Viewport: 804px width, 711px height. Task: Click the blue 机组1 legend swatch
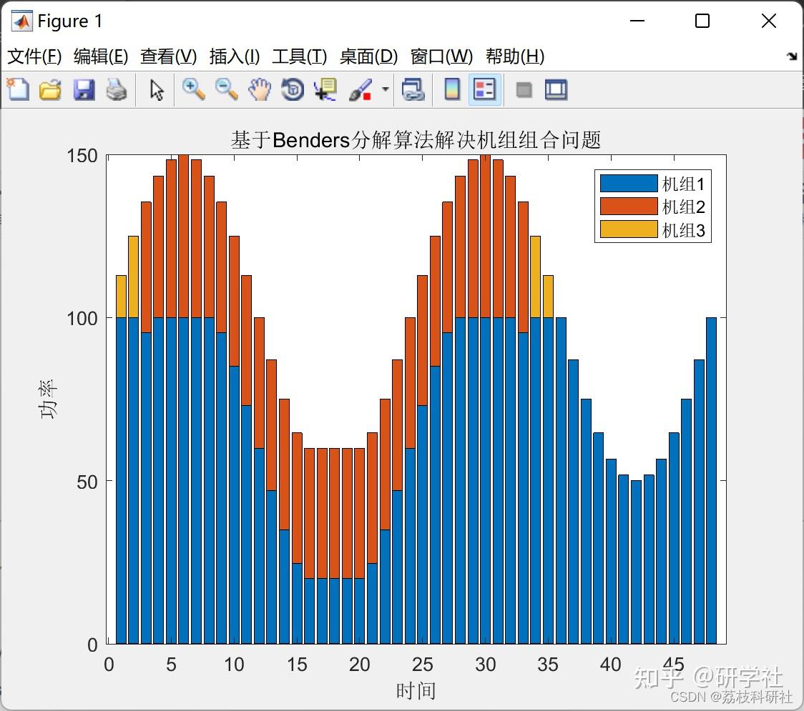click(629, 183)
